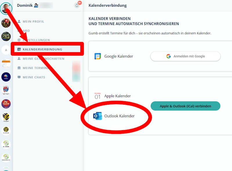This screenshot has width=232, height=171.
Task: Click the Kalenderverbindung page title
Action: pos(108,6)
